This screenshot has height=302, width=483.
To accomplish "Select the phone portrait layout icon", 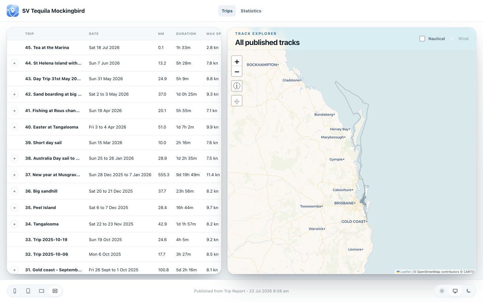I will pyautogui.click(x=15, y=291).
